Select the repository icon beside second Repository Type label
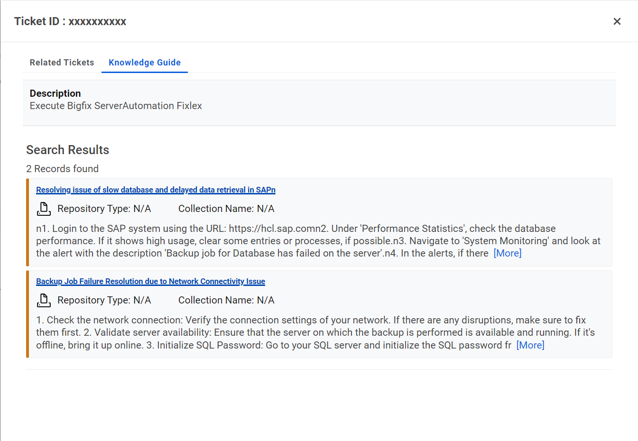 (x=44, y=300)
